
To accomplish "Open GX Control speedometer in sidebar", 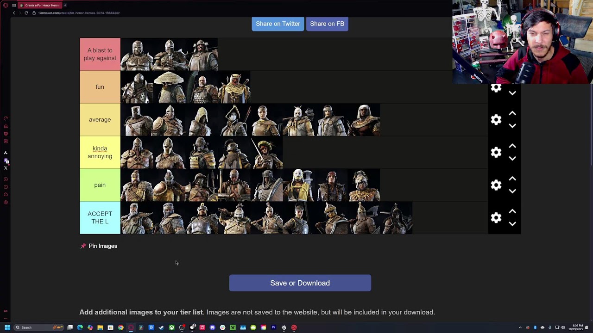I will pos(6,118).
